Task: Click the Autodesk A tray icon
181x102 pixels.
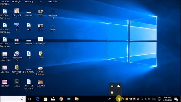Action: tap(146, 99)
